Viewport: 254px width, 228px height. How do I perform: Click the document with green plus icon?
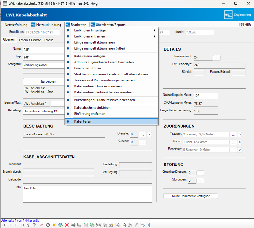pos(130,225)
